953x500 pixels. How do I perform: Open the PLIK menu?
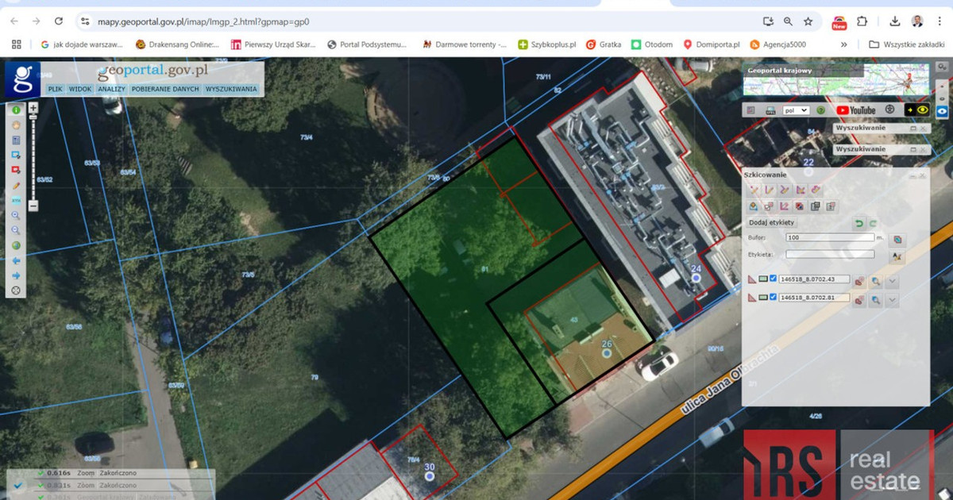tap(55, 89)
